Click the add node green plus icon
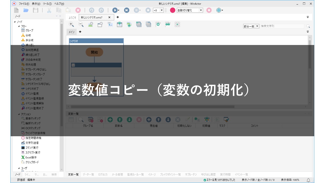325x183 pixels. [x=158, y=24]
